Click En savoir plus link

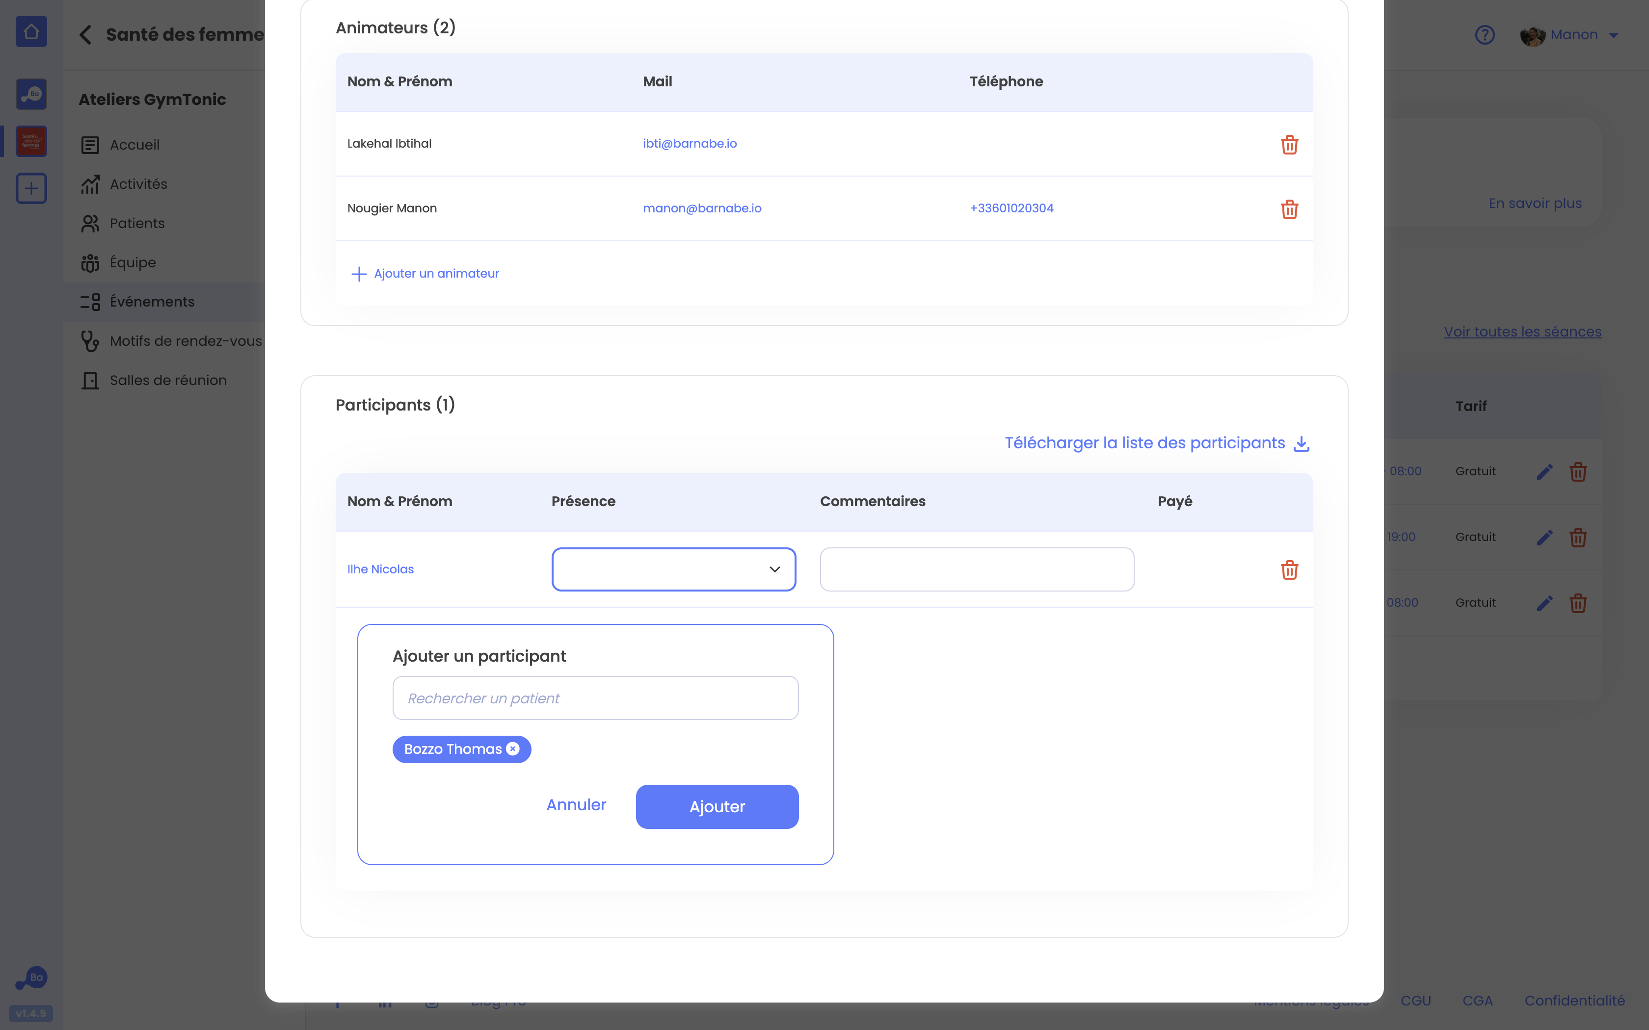1535,204
